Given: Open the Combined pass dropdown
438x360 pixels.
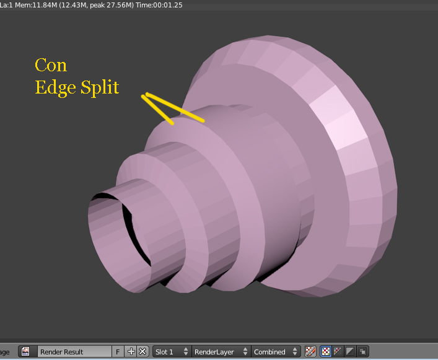Looking at the screenshot, I should pyautogui.click(x=276, y=351).
